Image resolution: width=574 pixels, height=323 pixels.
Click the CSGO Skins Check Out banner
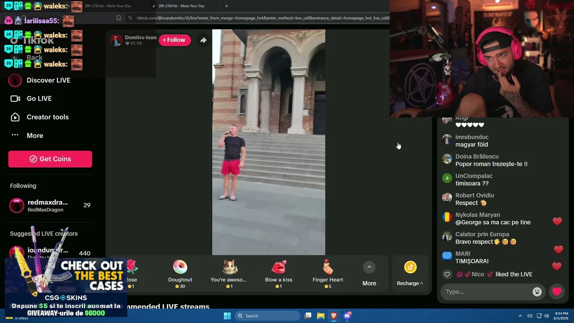66,288
